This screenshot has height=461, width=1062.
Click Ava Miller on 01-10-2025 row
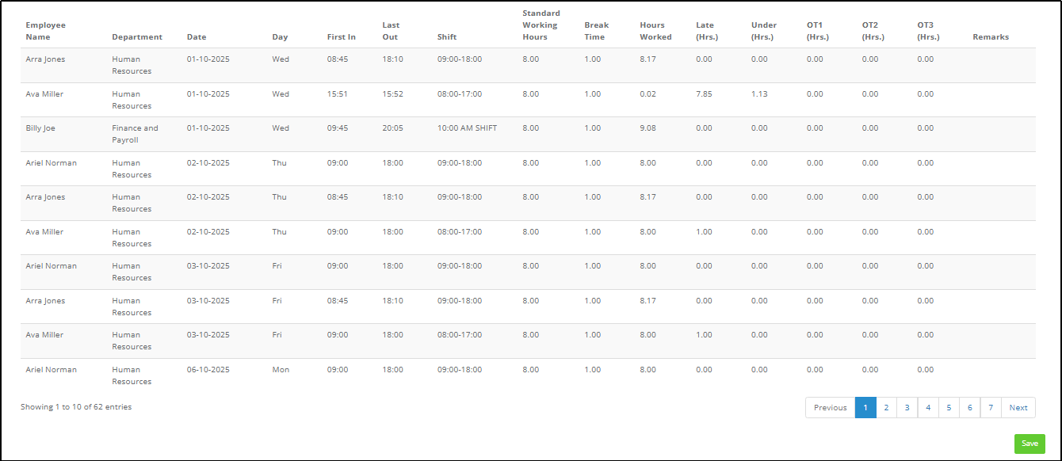coord(44,94)
